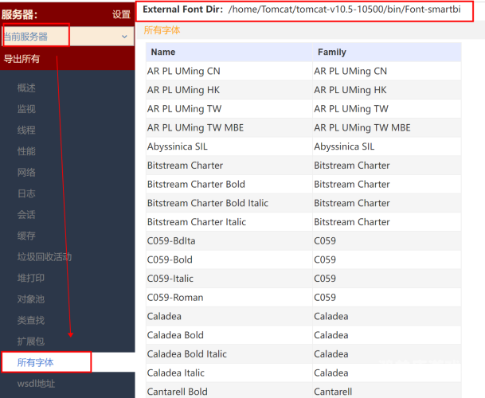Select the highlighted 所有字体 menu item

pyautogui.click(x=36, y=362)
